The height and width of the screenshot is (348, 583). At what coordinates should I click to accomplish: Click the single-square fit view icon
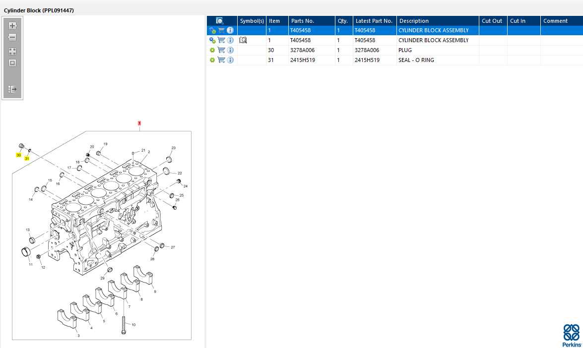[12, 63]
